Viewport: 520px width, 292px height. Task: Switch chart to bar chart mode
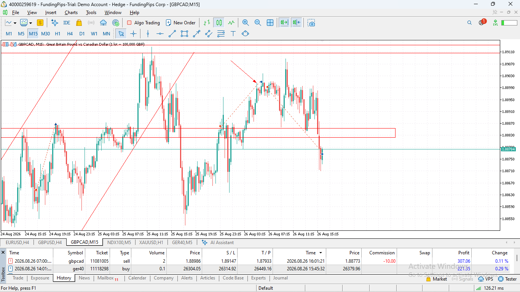tap(207, 23)
